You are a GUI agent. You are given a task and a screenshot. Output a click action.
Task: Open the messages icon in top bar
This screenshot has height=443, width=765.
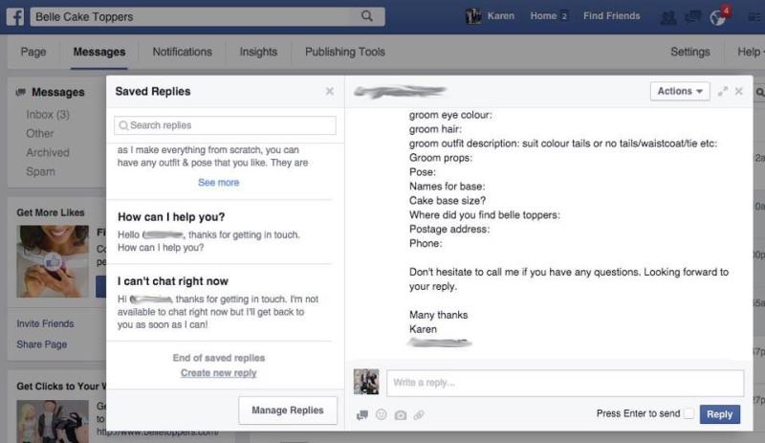pyautogui.click(x=692, y=17)
